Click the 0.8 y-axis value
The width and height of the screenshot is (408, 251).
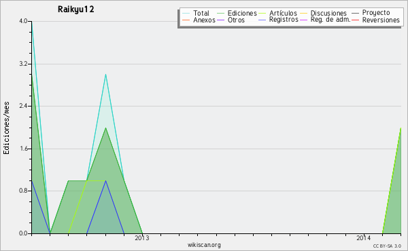click(x=23, y=191)
